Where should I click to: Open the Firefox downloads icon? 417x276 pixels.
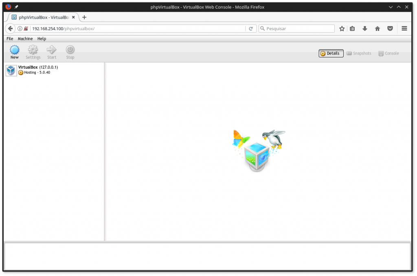pyautogui.click(x=365, y=28)
